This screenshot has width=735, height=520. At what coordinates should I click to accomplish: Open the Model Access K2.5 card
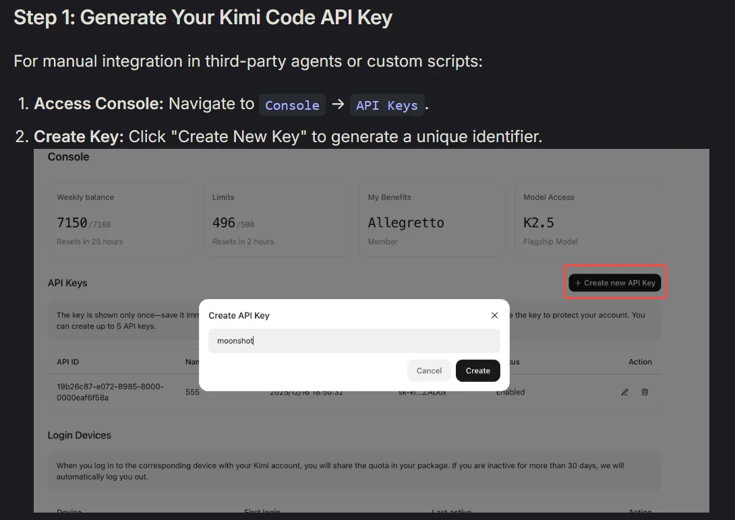pyautogui.click(x=587, y=220)
